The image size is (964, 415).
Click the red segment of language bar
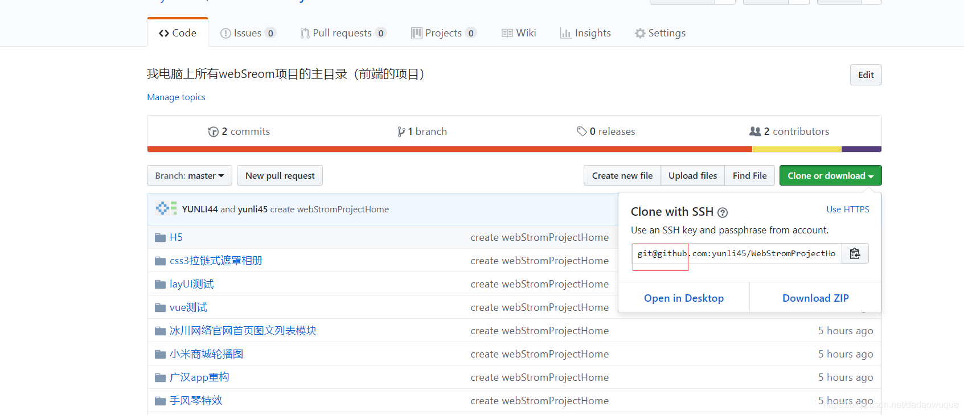pyautogui.click(x=450, y=149)
